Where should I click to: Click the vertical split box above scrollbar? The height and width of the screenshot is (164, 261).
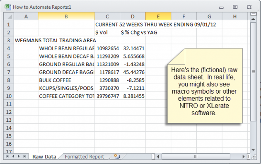(x=254, y=14)
